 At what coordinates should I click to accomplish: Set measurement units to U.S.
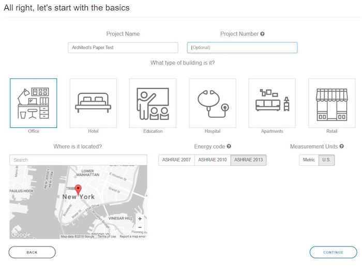[326, 160]
